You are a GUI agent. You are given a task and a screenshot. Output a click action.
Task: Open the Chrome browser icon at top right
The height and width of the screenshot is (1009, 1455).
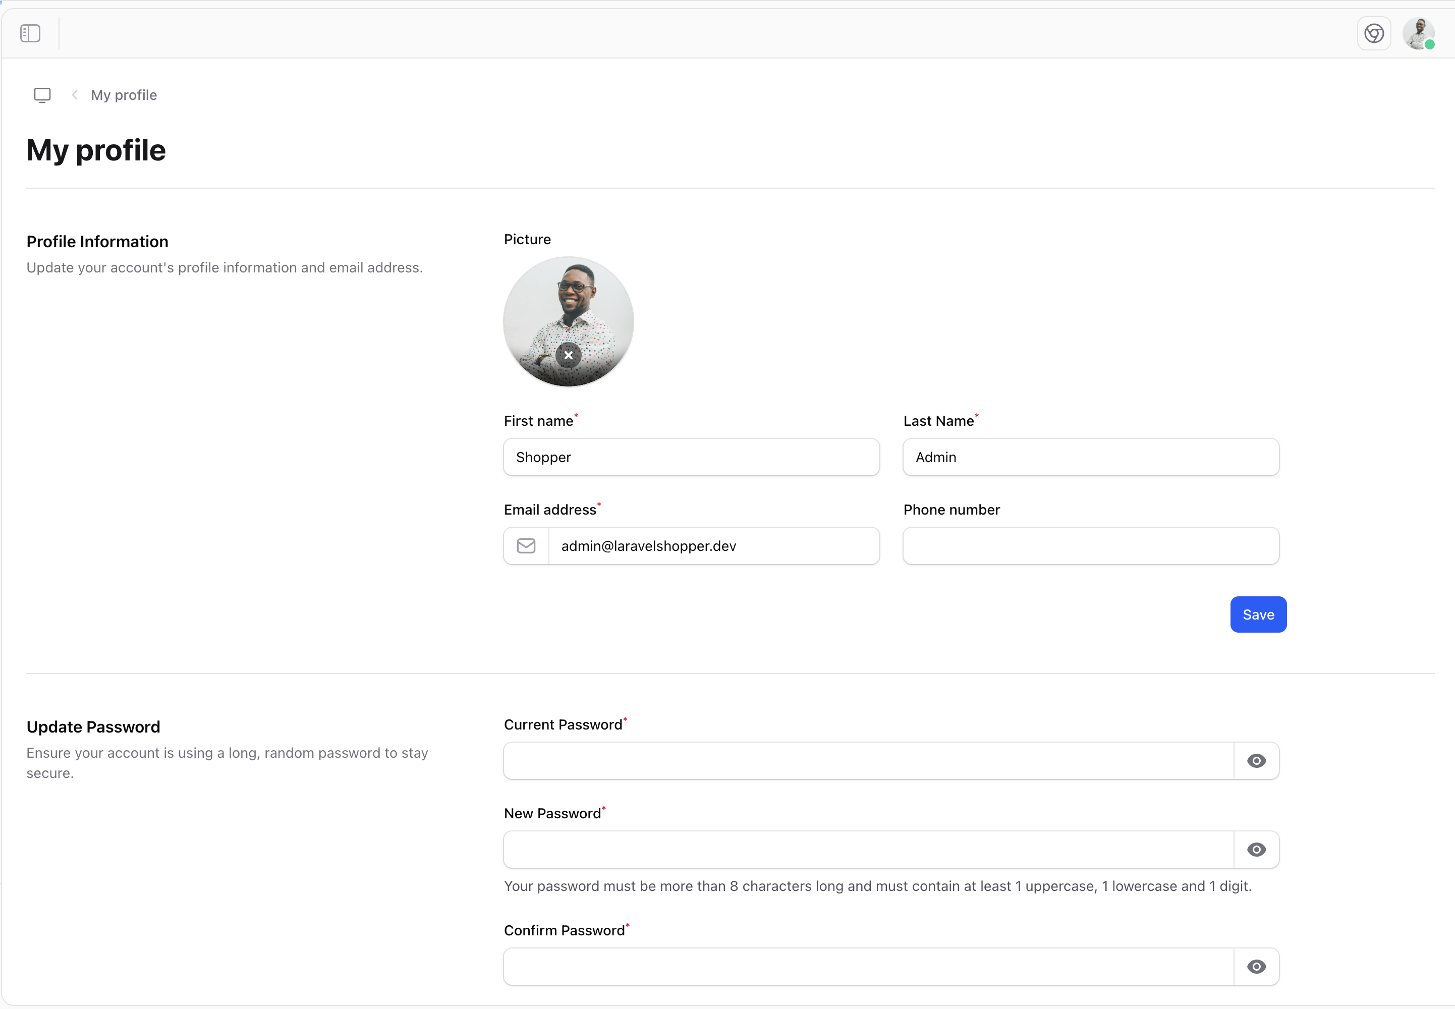[1373, 33]
